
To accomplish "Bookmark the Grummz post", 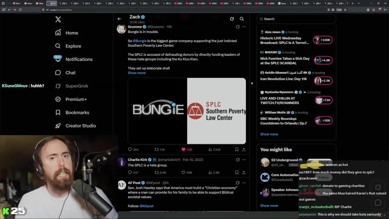I will pyautogui.click(x=237, y=149).
